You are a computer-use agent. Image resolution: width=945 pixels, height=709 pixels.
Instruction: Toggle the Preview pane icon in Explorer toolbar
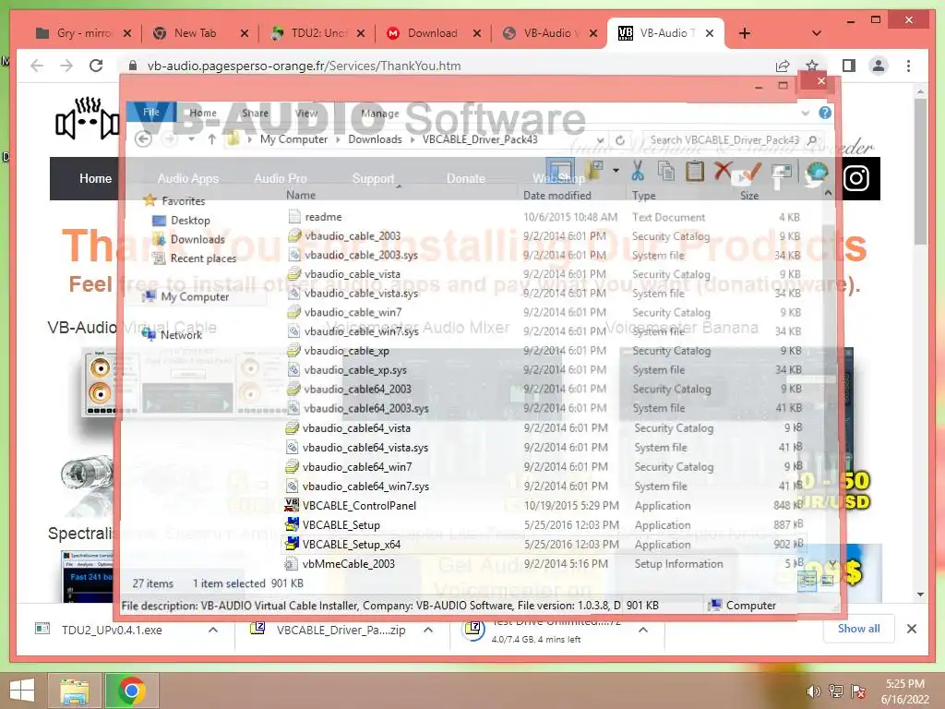click(x=559, y=171)
